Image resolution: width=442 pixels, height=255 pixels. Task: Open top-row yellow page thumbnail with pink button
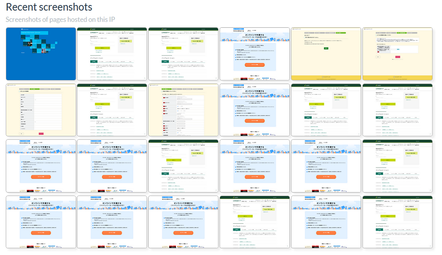click(397, 54)
